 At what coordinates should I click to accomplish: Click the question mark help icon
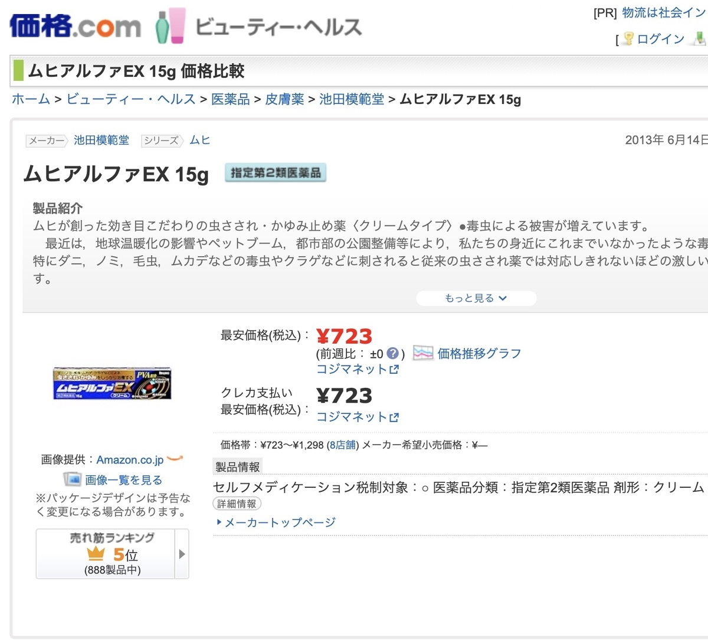click(x=392, y=354)
